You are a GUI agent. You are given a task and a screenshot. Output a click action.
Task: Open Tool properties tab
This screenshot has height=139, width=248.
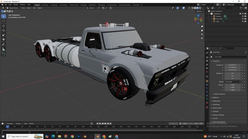pyautogui.click(x=207, y=53)
